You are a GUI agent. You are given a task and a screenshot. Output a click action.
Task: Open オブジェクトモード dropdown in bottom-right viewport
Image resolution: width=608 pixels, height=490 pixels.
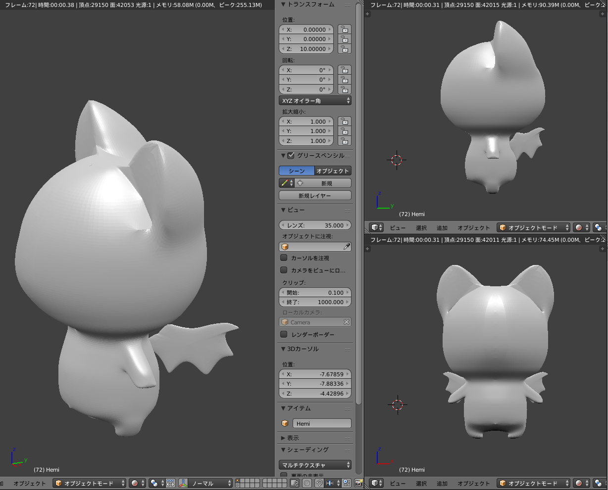[534, 483]
